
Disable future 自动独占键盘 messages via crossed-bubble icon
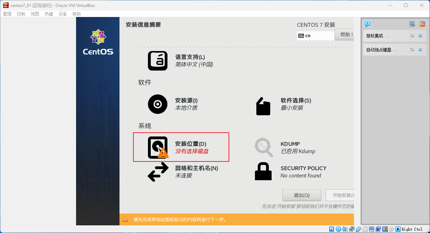[412, 50]
